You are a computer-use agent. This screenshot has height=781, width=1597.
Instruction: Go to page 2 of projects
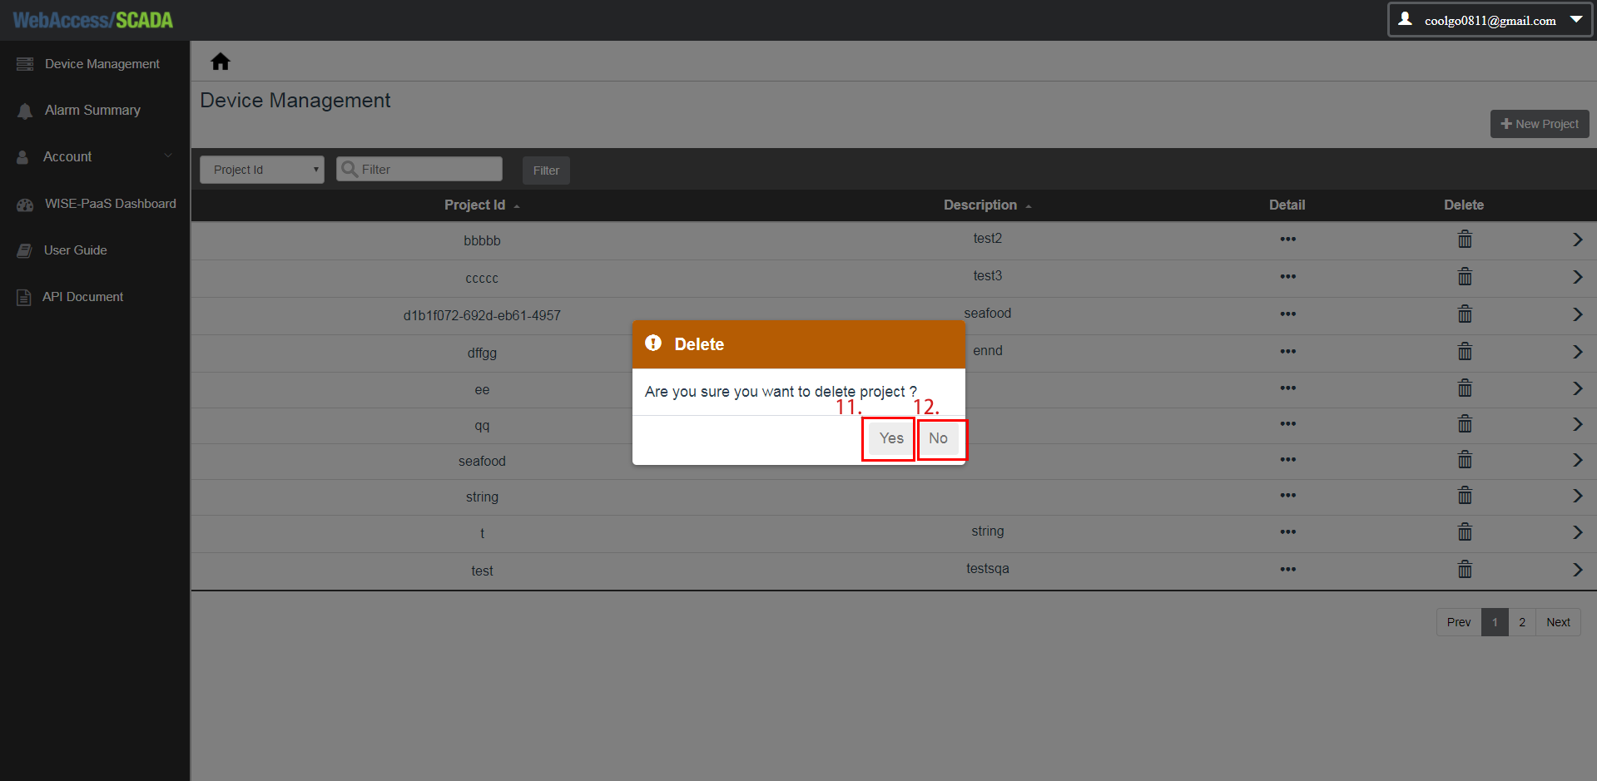pos(1522,622)
